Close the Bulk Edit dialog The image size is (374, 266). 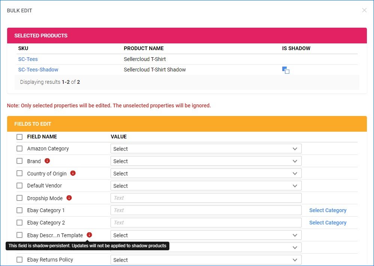[364, 10]
